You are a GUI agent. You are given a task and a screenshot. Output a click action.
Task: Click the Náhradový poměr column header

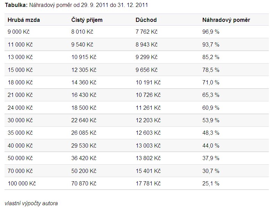click(226, 20)
